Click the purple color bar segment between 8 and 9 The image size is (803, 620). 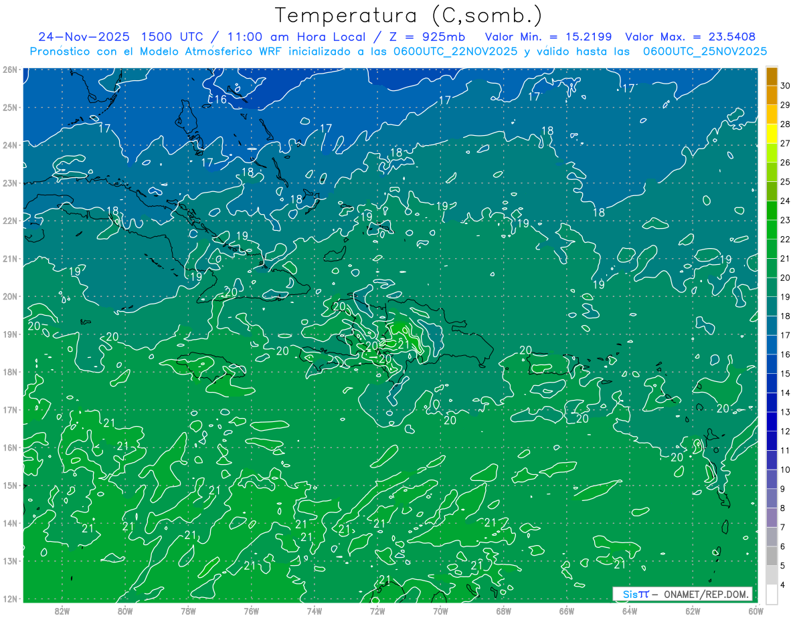(x=772, y=498)
